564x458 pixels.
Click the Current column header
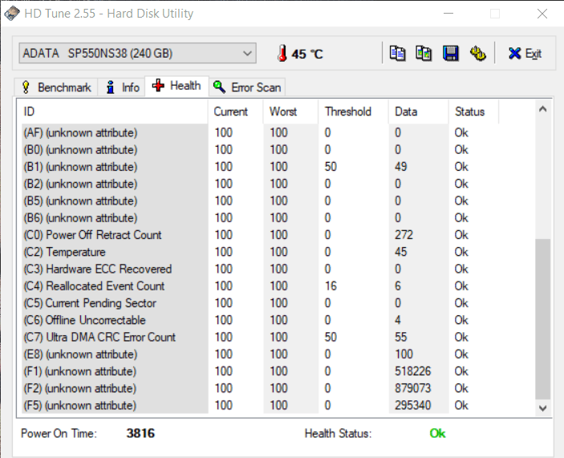[236, 111]
